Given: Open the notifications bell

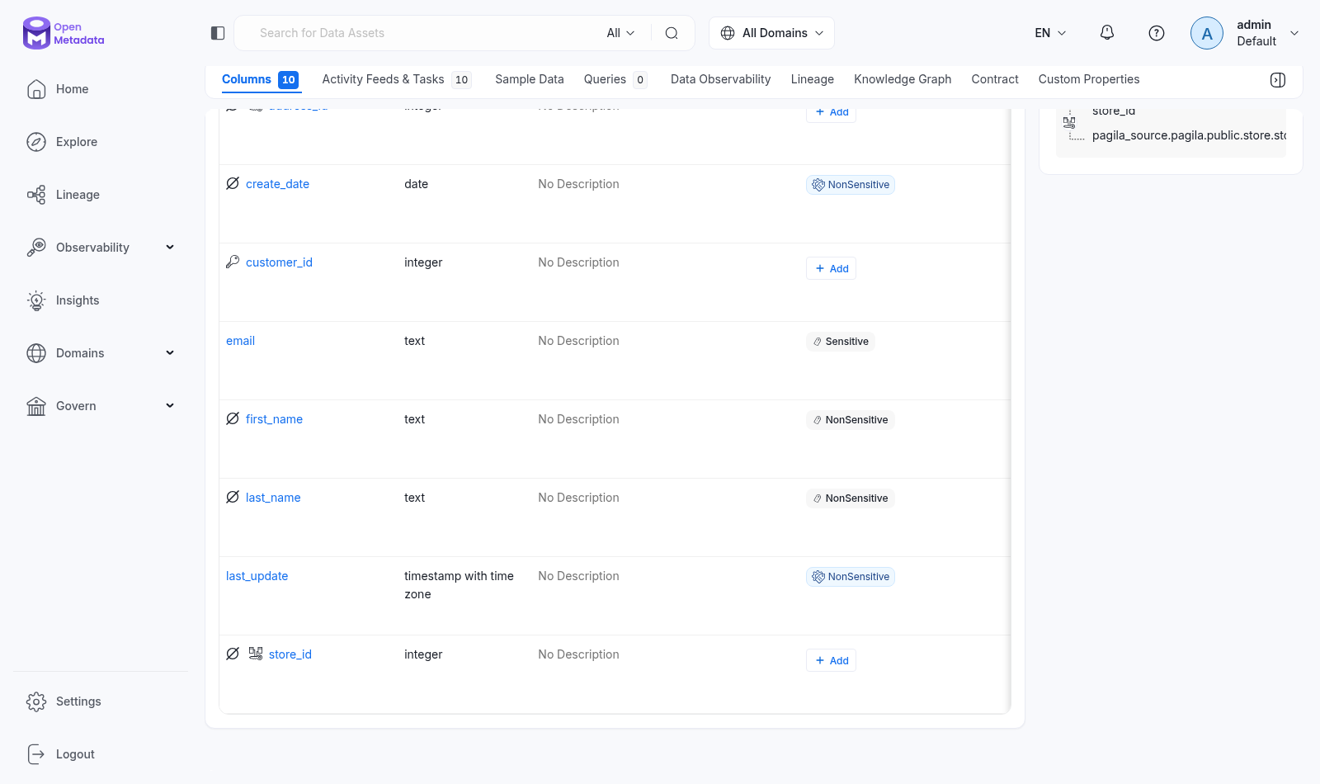Looking at the screenshot, I should [x=1107, y=33].
